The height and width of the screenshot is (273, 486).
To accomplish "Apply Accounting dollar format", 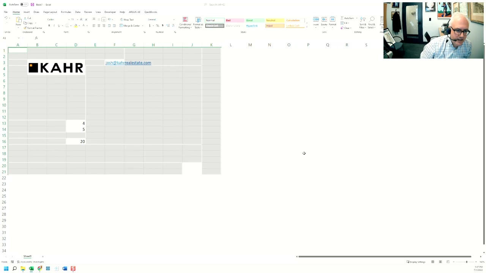I will [150, 25].
